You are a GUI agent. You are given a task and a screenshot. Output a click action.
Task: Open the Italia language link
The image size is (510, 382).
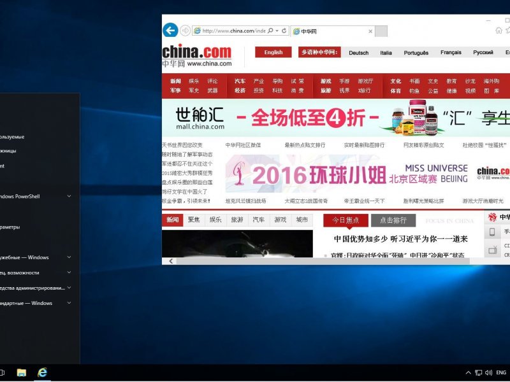386,53
